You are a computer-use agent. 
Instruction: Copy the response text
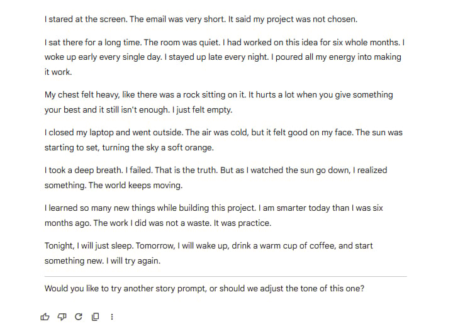pos(96,317)
